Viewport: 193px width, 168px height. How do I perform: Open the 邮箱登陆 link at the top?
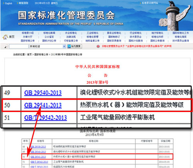click(x=24, y=3)
